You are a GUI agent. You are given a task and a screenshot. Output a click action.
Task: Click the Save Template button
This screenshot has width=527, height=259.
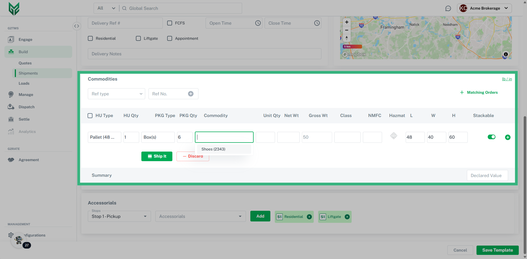pyautogui.click(x=497, y=250)
